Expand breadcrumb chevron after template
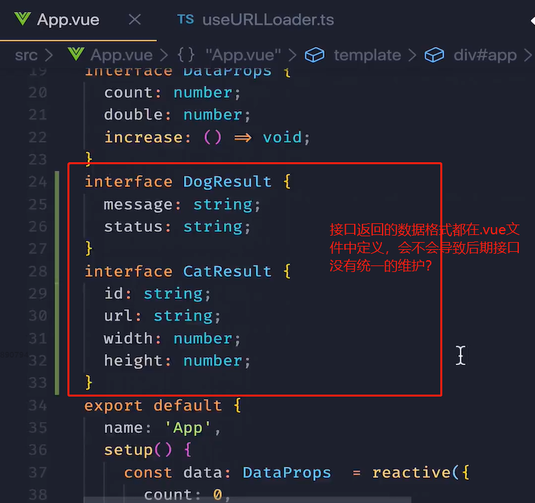Image resolution: width=535 pixels, height=503 pixels. [412, 55]
